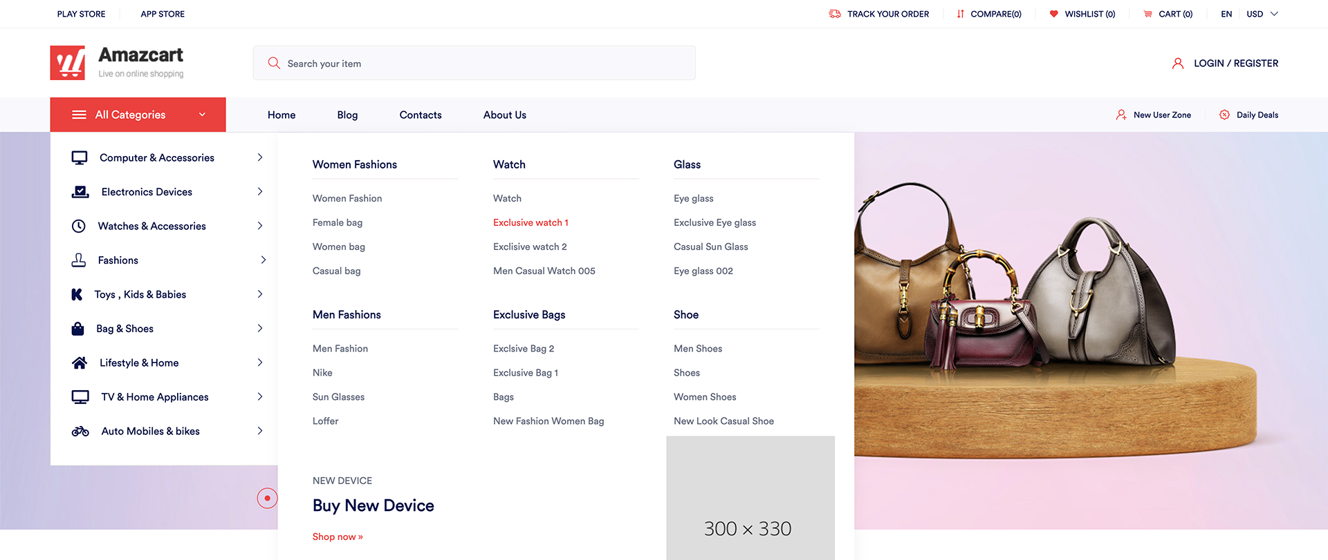Go to About Us page
The image size is (1328, 560).
[x=504, y=115]
